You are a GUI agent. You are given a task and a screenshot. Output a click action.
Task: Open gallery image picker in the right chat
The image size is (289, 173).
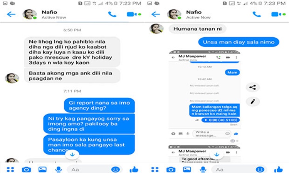[x=187, y=169]
